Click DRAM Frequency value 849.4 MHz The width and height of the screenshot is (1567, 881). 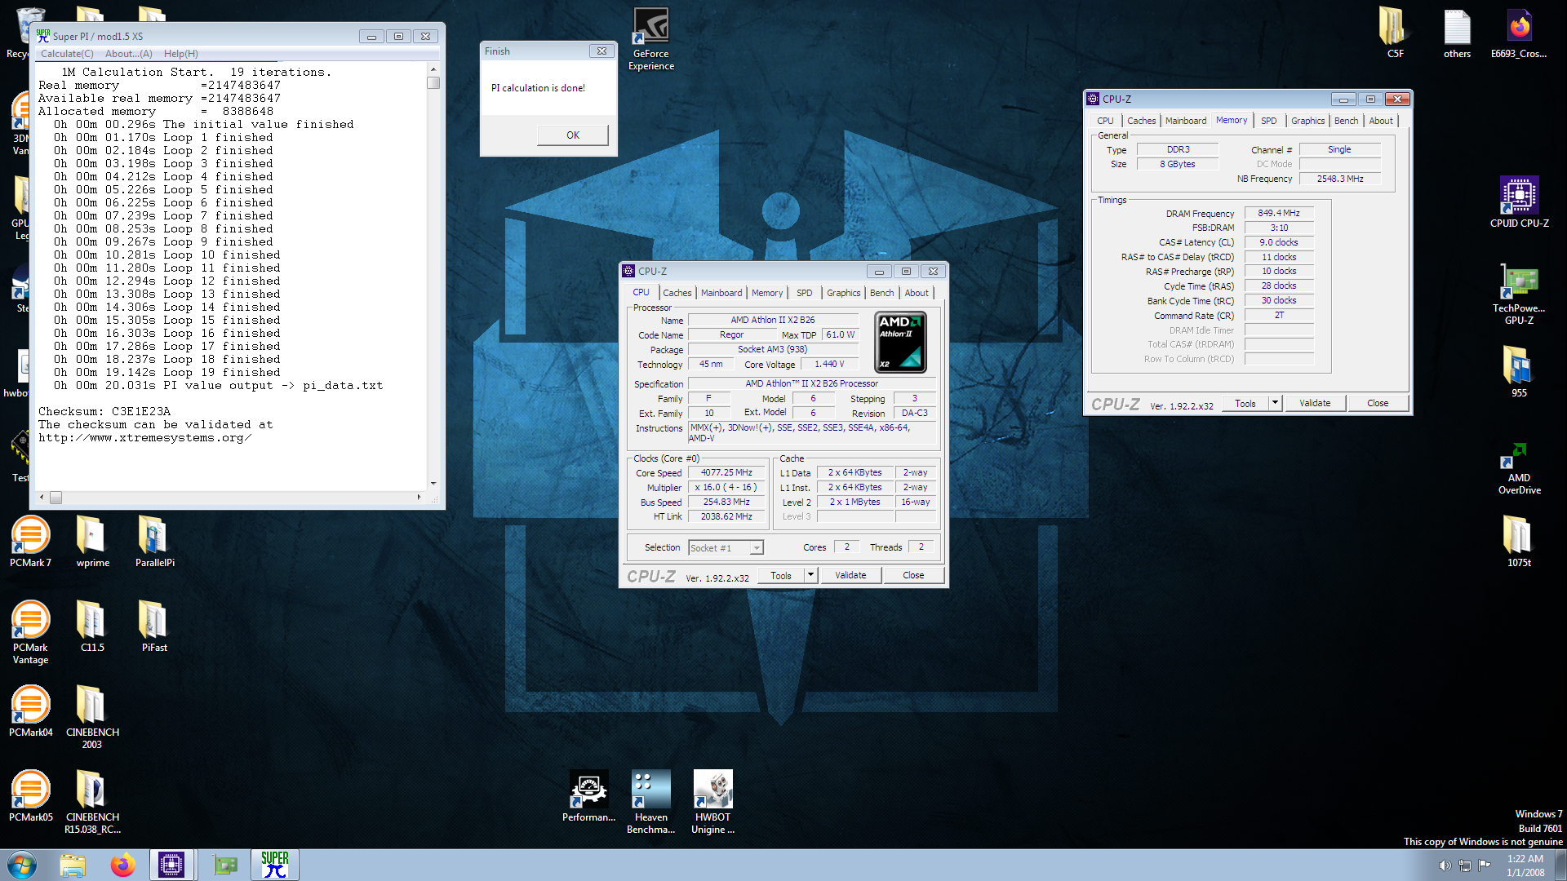pyautogui.click(x=1279, y=213)
